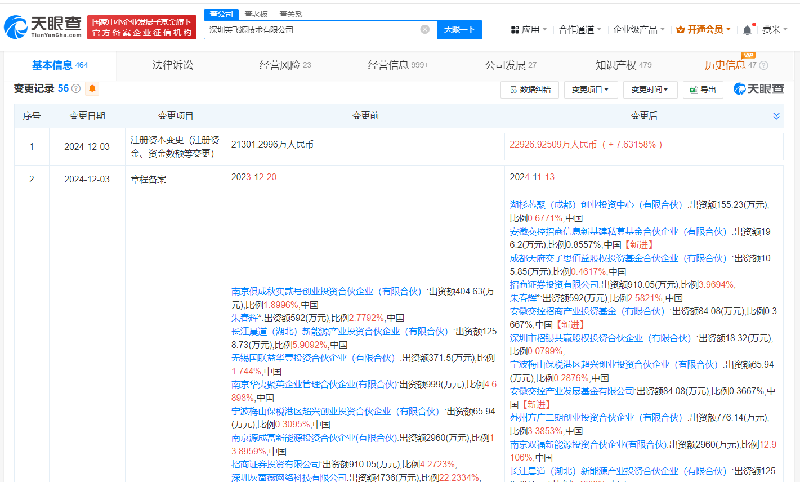800x482 pixels.
Task: Click the 天眼一下 search button
Action: [459, 30]
